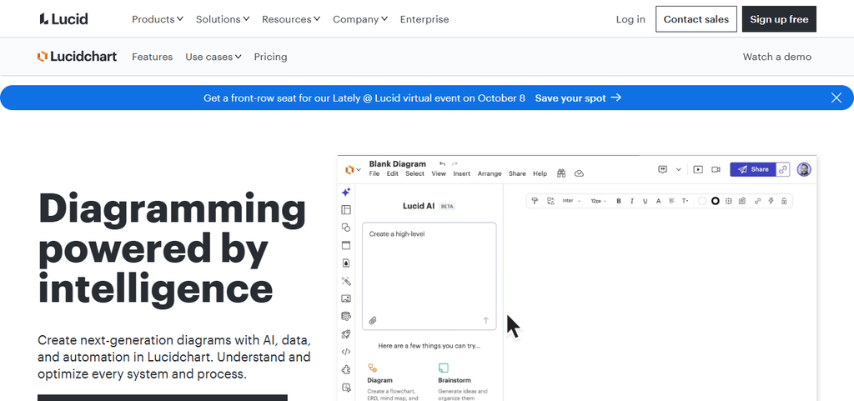Image resolution: width=854 pixels, height=401 pixels.
Task: Open the Edit menu in demo editor
Action: click(x=393, y=173)
